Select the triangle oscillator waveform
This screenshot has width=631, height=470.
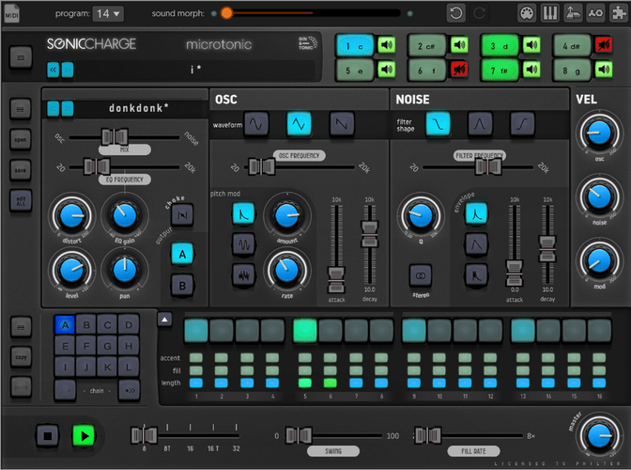click(x=299, y=124)
